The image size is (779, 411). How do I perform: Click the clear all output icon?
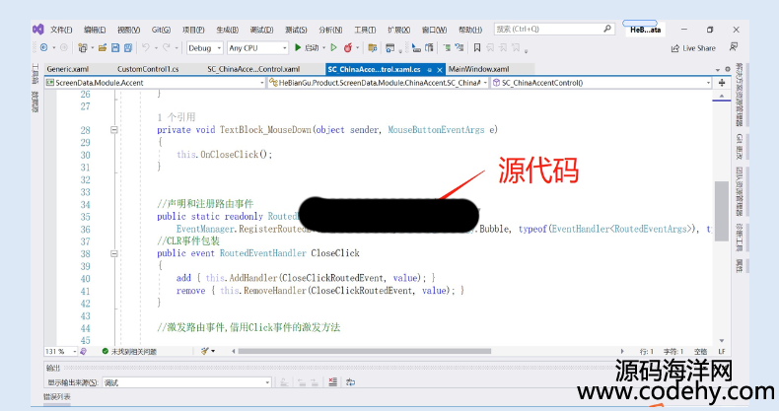point(333,382)
